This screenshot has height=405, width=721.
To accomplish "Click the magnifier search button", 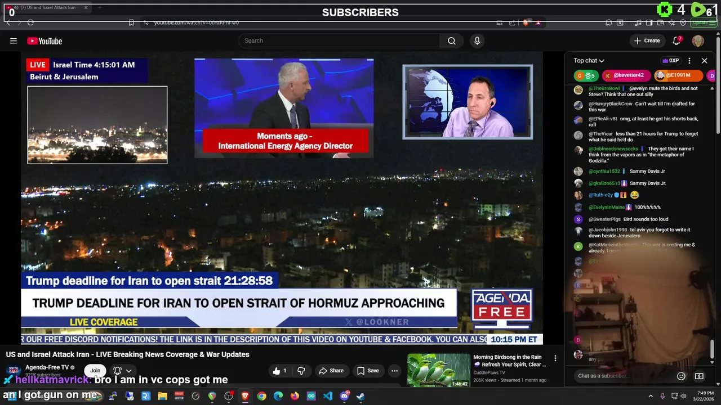I will 452,40.
